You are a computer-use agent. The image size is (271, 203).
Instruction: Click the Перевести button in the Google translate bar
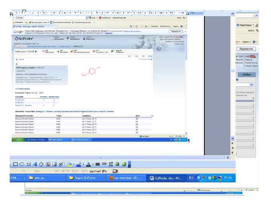tap(176, 32)
